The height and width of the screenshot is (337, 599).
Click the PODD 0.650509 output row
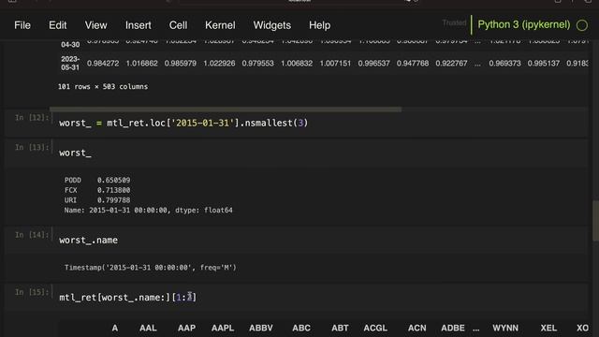[97, 180]
